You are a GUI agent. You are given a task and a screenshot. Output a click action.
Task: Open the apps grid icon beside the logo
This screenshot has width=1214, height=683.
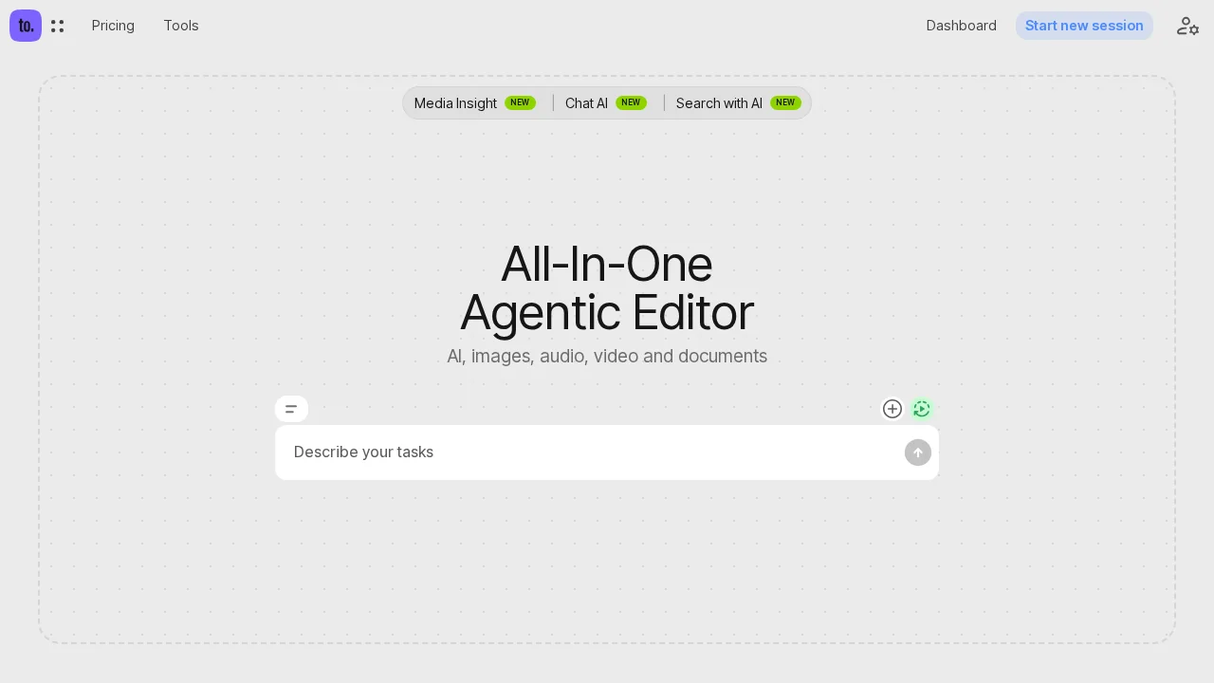click(x=58, y=26)
